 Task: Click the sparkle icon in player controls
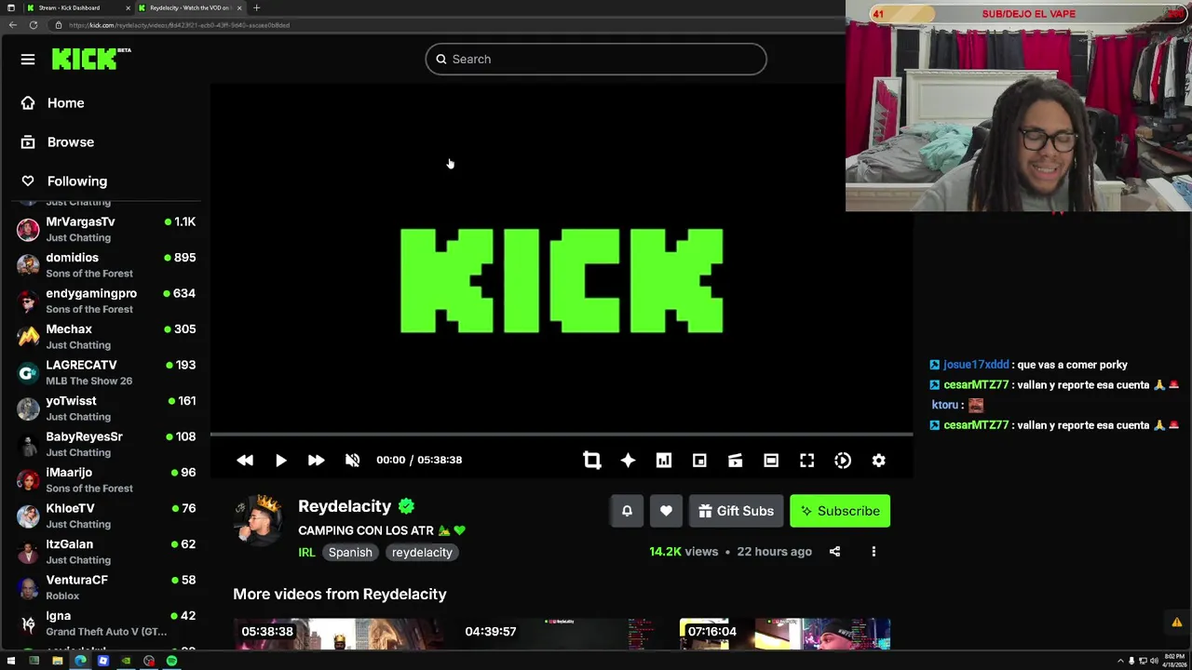coord(628,460)
